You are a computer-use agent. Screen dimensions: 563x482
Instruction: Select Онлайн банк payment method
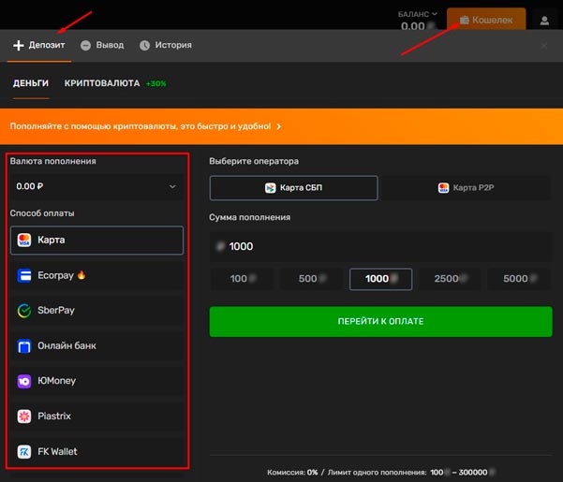(96, 346)
